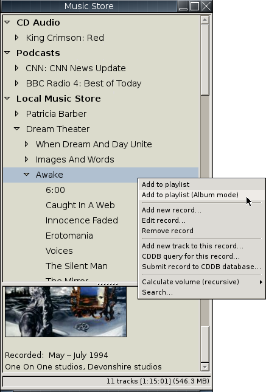Collapse the Podcasts section
This screenshot has height=392, width=266.
coord(7,53)
